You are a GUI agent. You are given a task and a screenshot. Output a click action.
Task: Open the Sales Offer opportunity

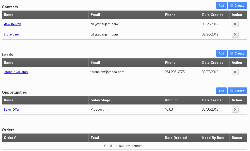coord(12,110)
